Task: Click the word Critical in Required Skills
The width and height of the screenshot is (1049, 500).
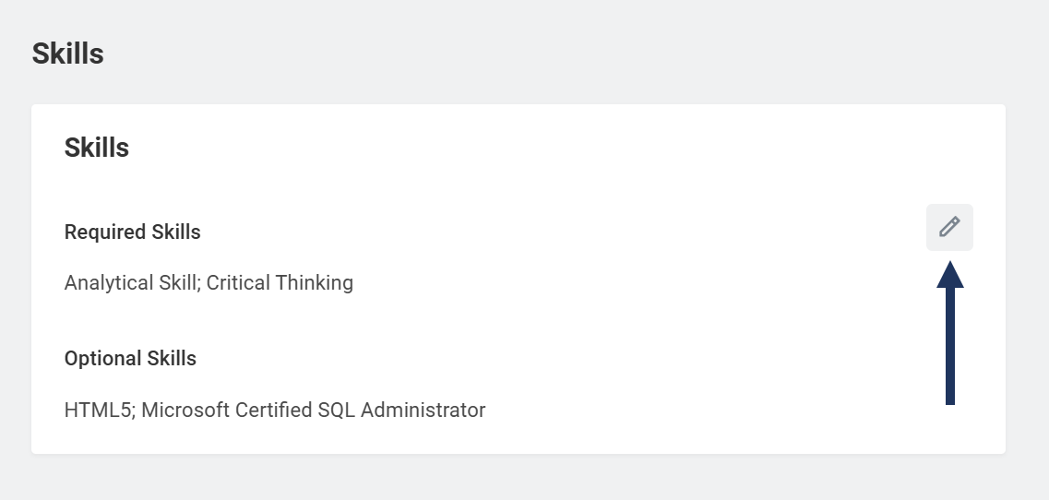Action: [238, 282]
